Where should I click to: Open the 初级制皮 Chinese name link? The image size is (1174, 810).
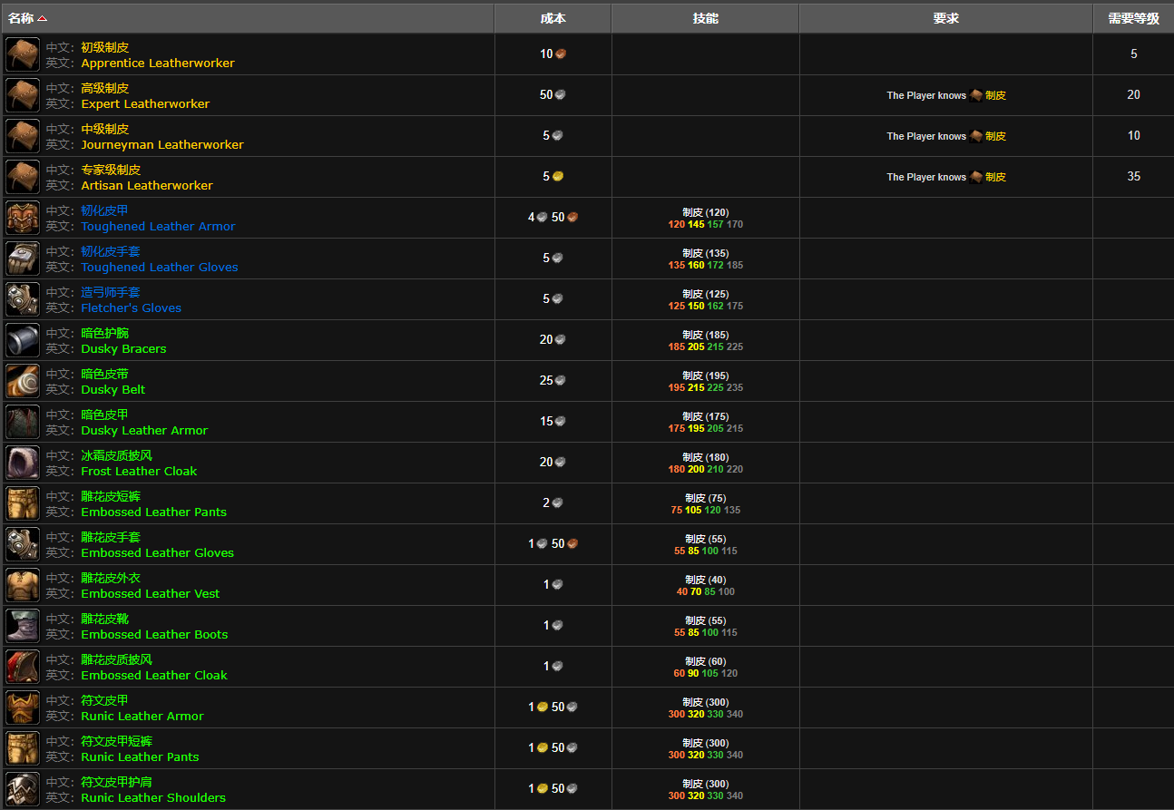point(105,47)
